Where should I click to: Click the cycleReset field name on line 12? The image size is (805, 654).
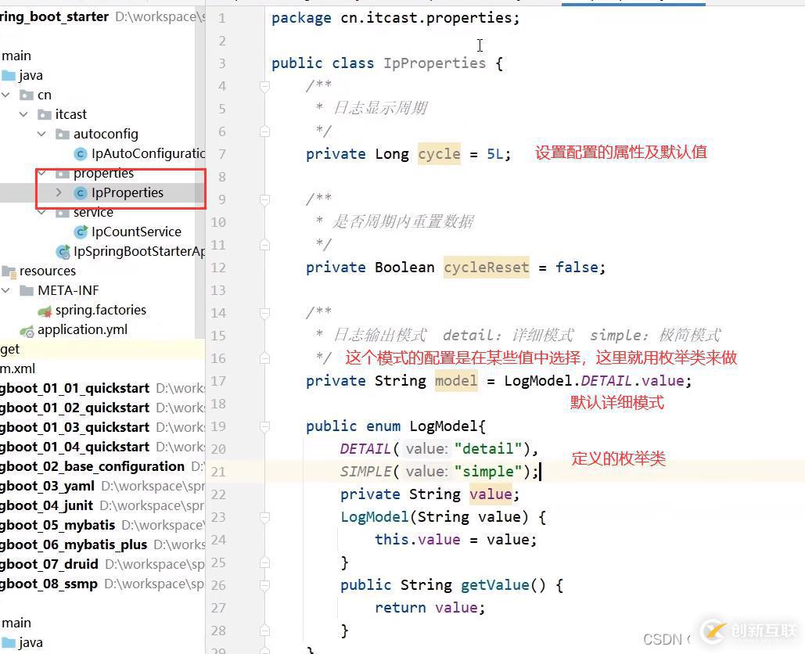[x=486, y=268]
